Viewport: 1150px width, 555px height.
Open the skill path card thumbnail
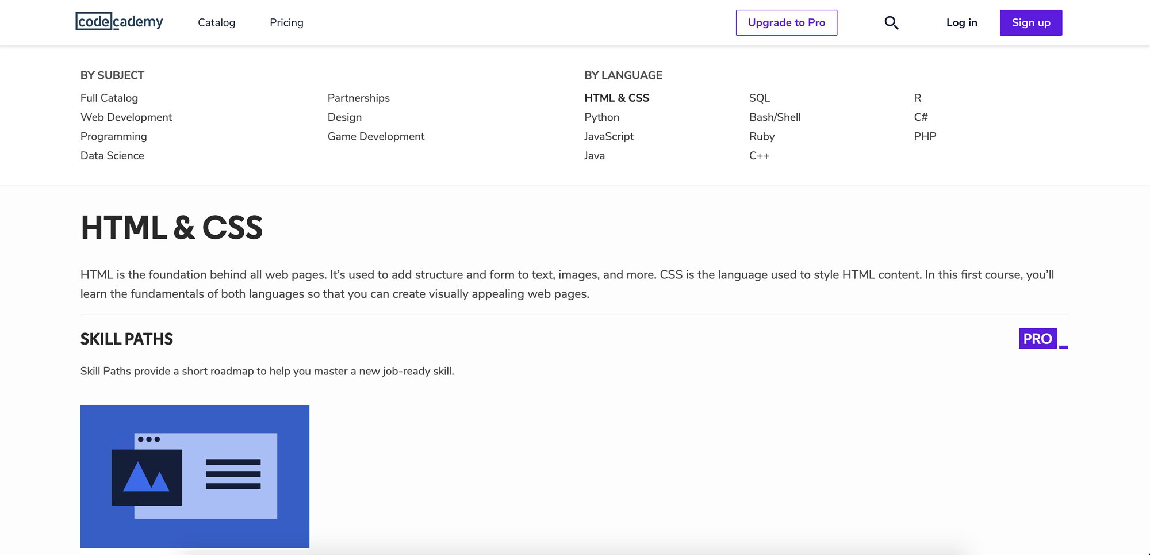coord(195,476)
